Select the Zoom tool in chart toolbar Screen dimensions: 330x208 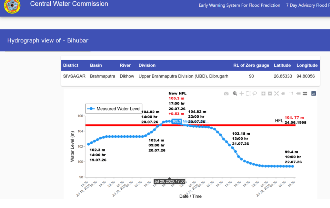(235, 94)
